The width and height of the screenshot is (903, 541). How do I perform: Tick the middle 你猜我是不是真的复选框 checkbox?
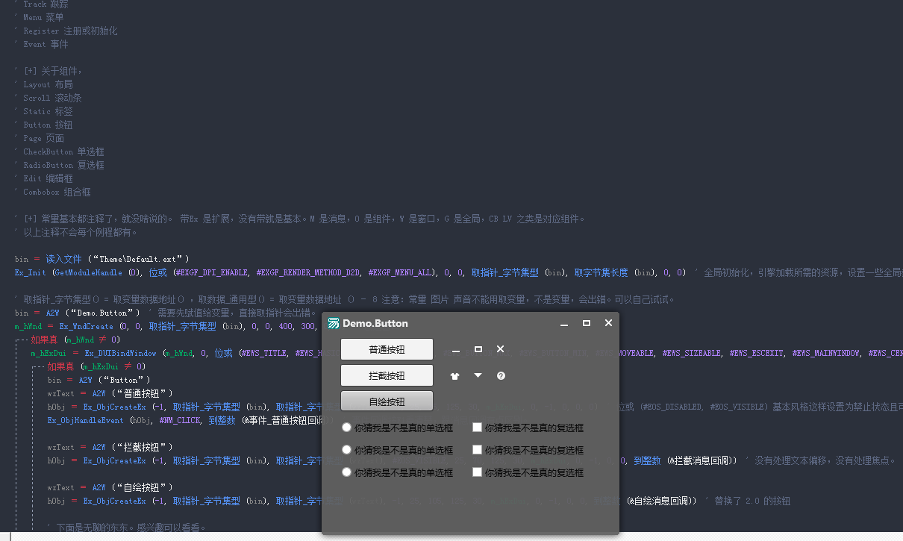point(477,450)
